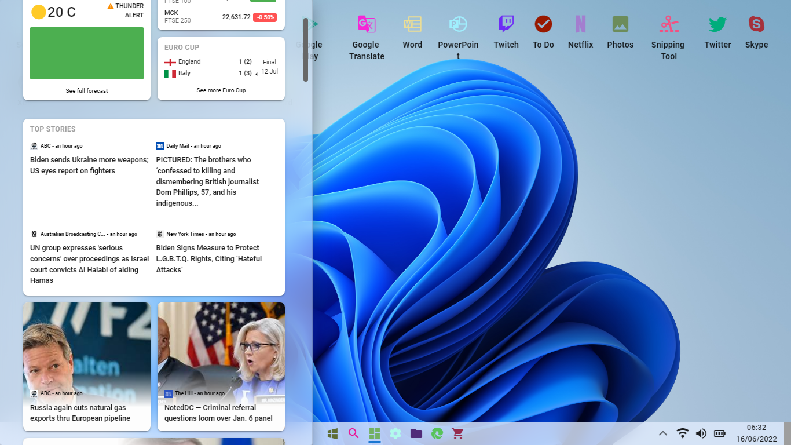Open Microsoft Store cart icon
Viewport: 791px width, 445px height.
(458, 433)
